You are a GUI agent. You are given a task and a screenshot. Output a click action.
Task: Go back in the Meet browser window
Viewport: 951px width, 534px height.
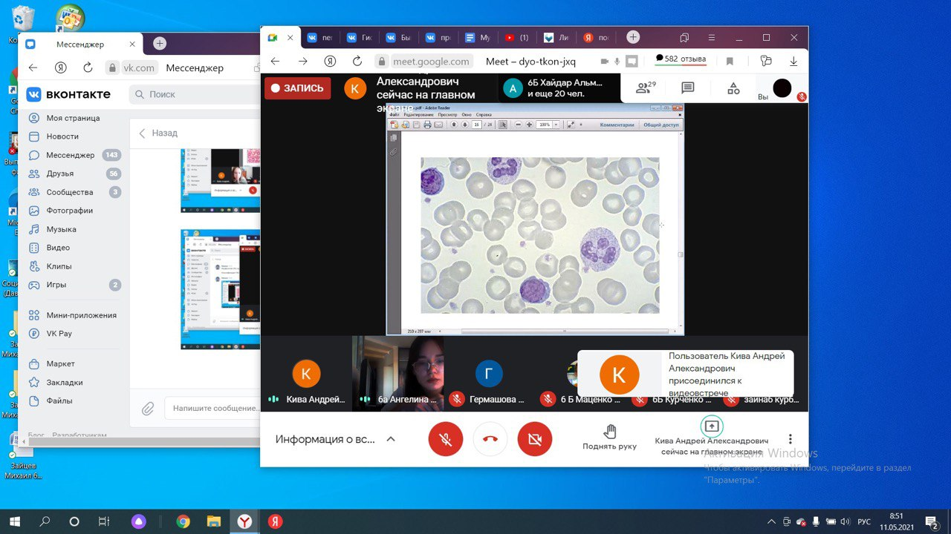[275, 62]
